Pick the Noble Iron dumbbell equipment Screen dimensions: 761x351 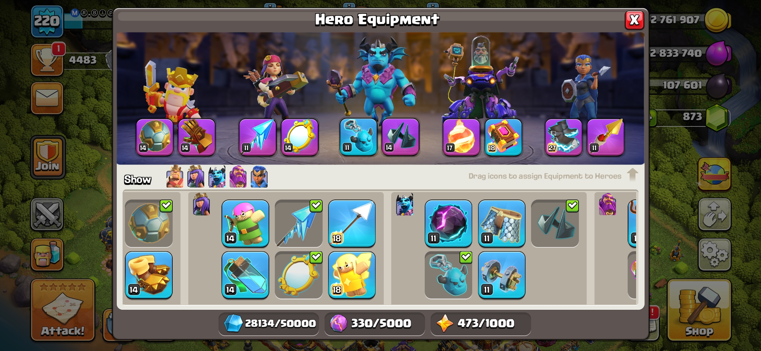501,275
